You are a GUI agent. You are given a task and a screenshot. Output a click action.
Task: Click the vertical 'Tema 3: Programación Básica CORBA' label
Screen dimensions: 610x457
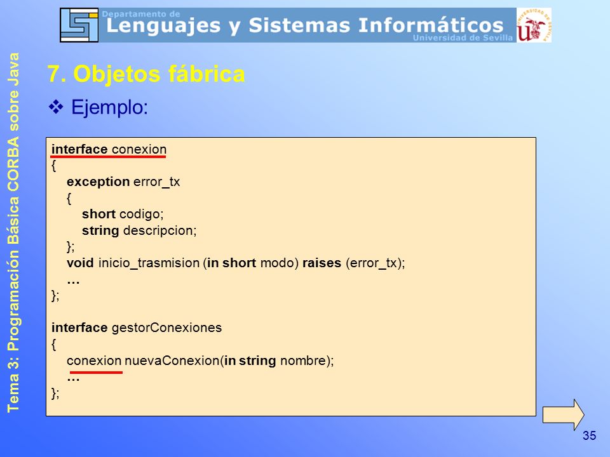pos(13,232)
